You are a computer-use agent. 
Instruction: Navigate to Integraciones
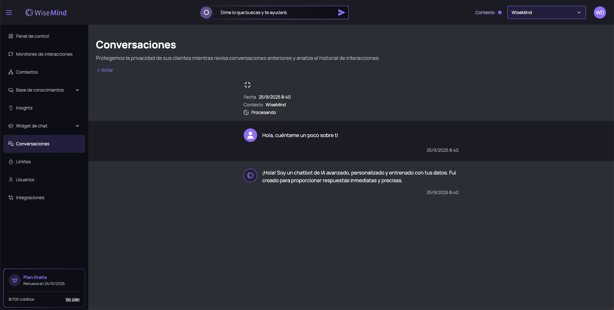coord(30,198)
